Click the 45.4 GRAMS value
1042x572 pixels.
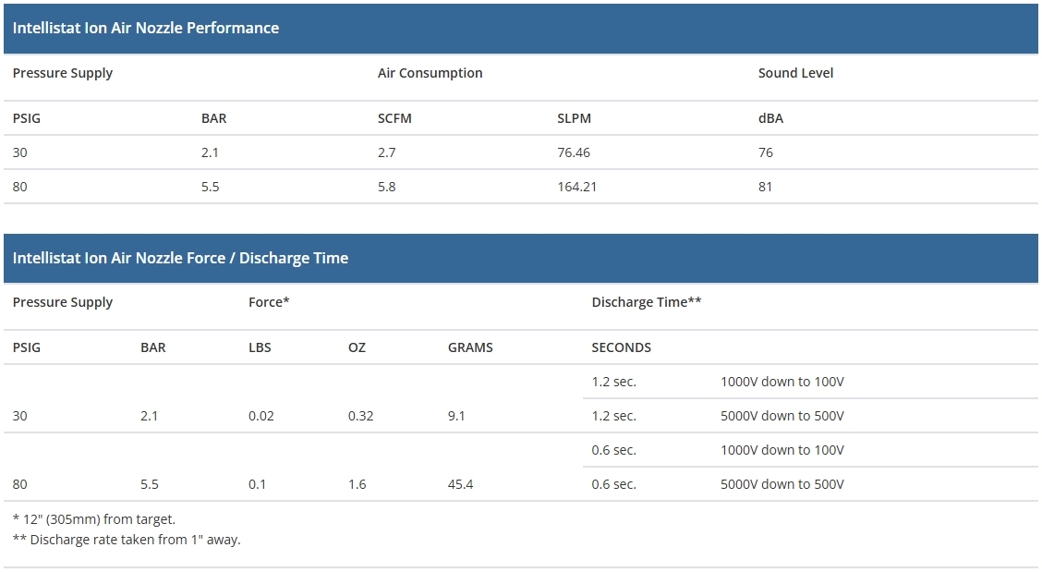click(x=461, y=485)
